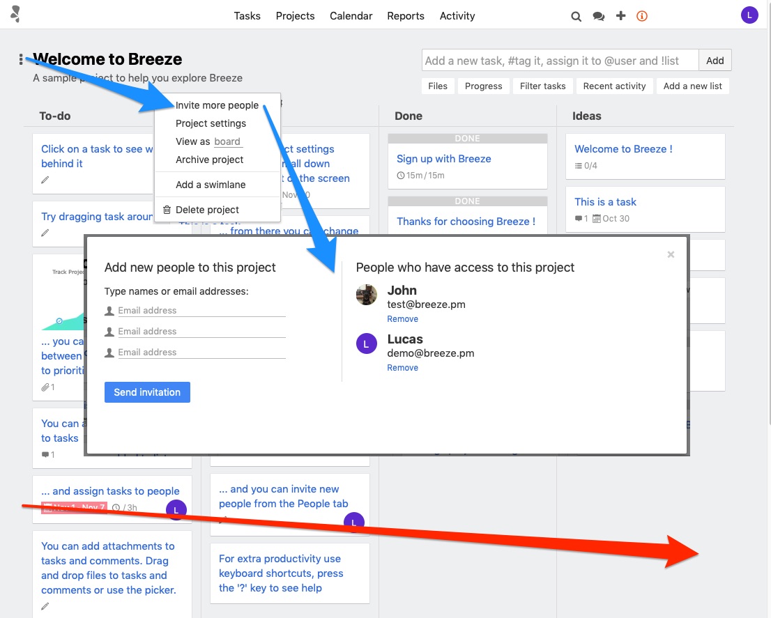Focus the Add a new task field

coord(560,61)
